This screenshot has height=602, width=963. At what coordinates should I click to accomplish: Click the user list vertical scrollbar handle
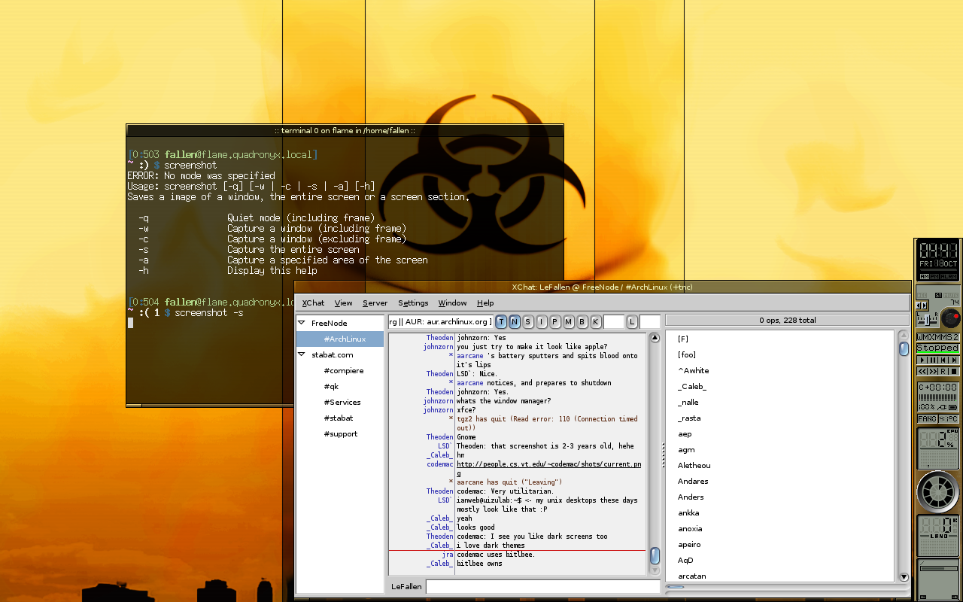pyautogui.click(x=904, y=348)
